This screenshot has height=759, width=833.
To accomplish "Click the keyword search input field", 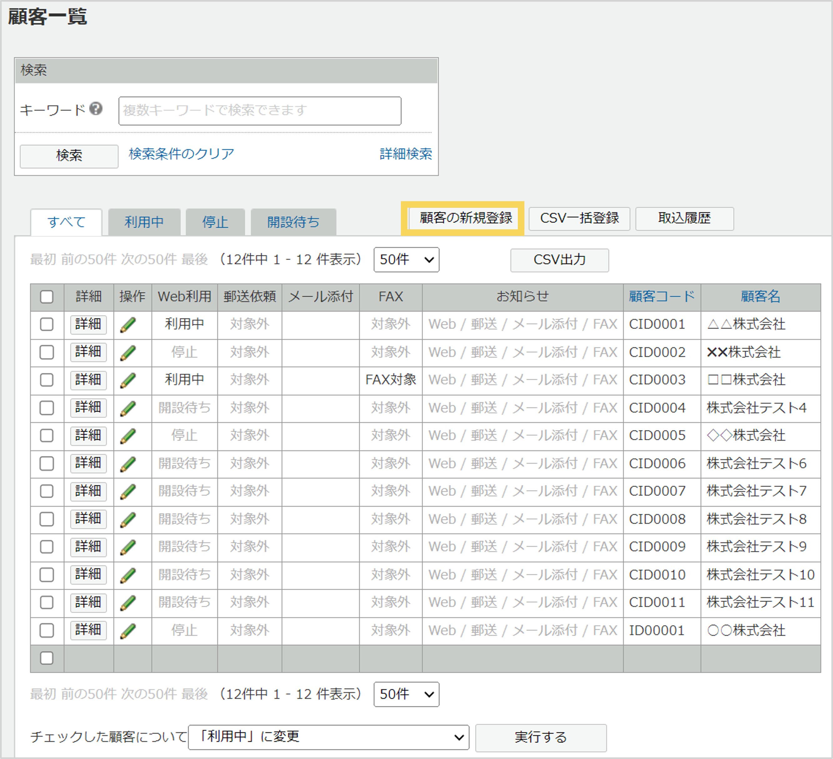I will tap(260, 110).
